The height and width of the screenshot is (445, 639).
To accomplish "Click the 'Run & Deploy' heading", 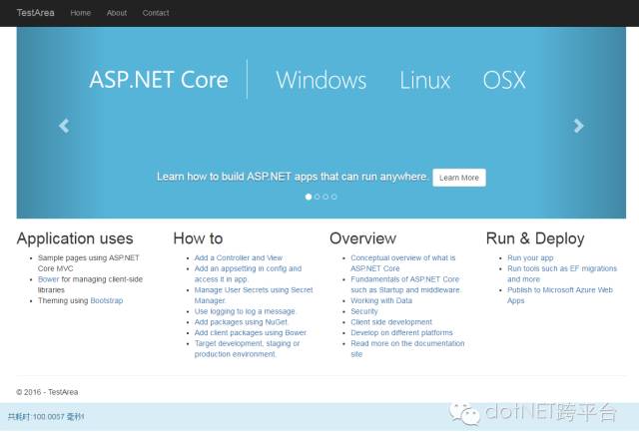I will (x=535, y=238).
